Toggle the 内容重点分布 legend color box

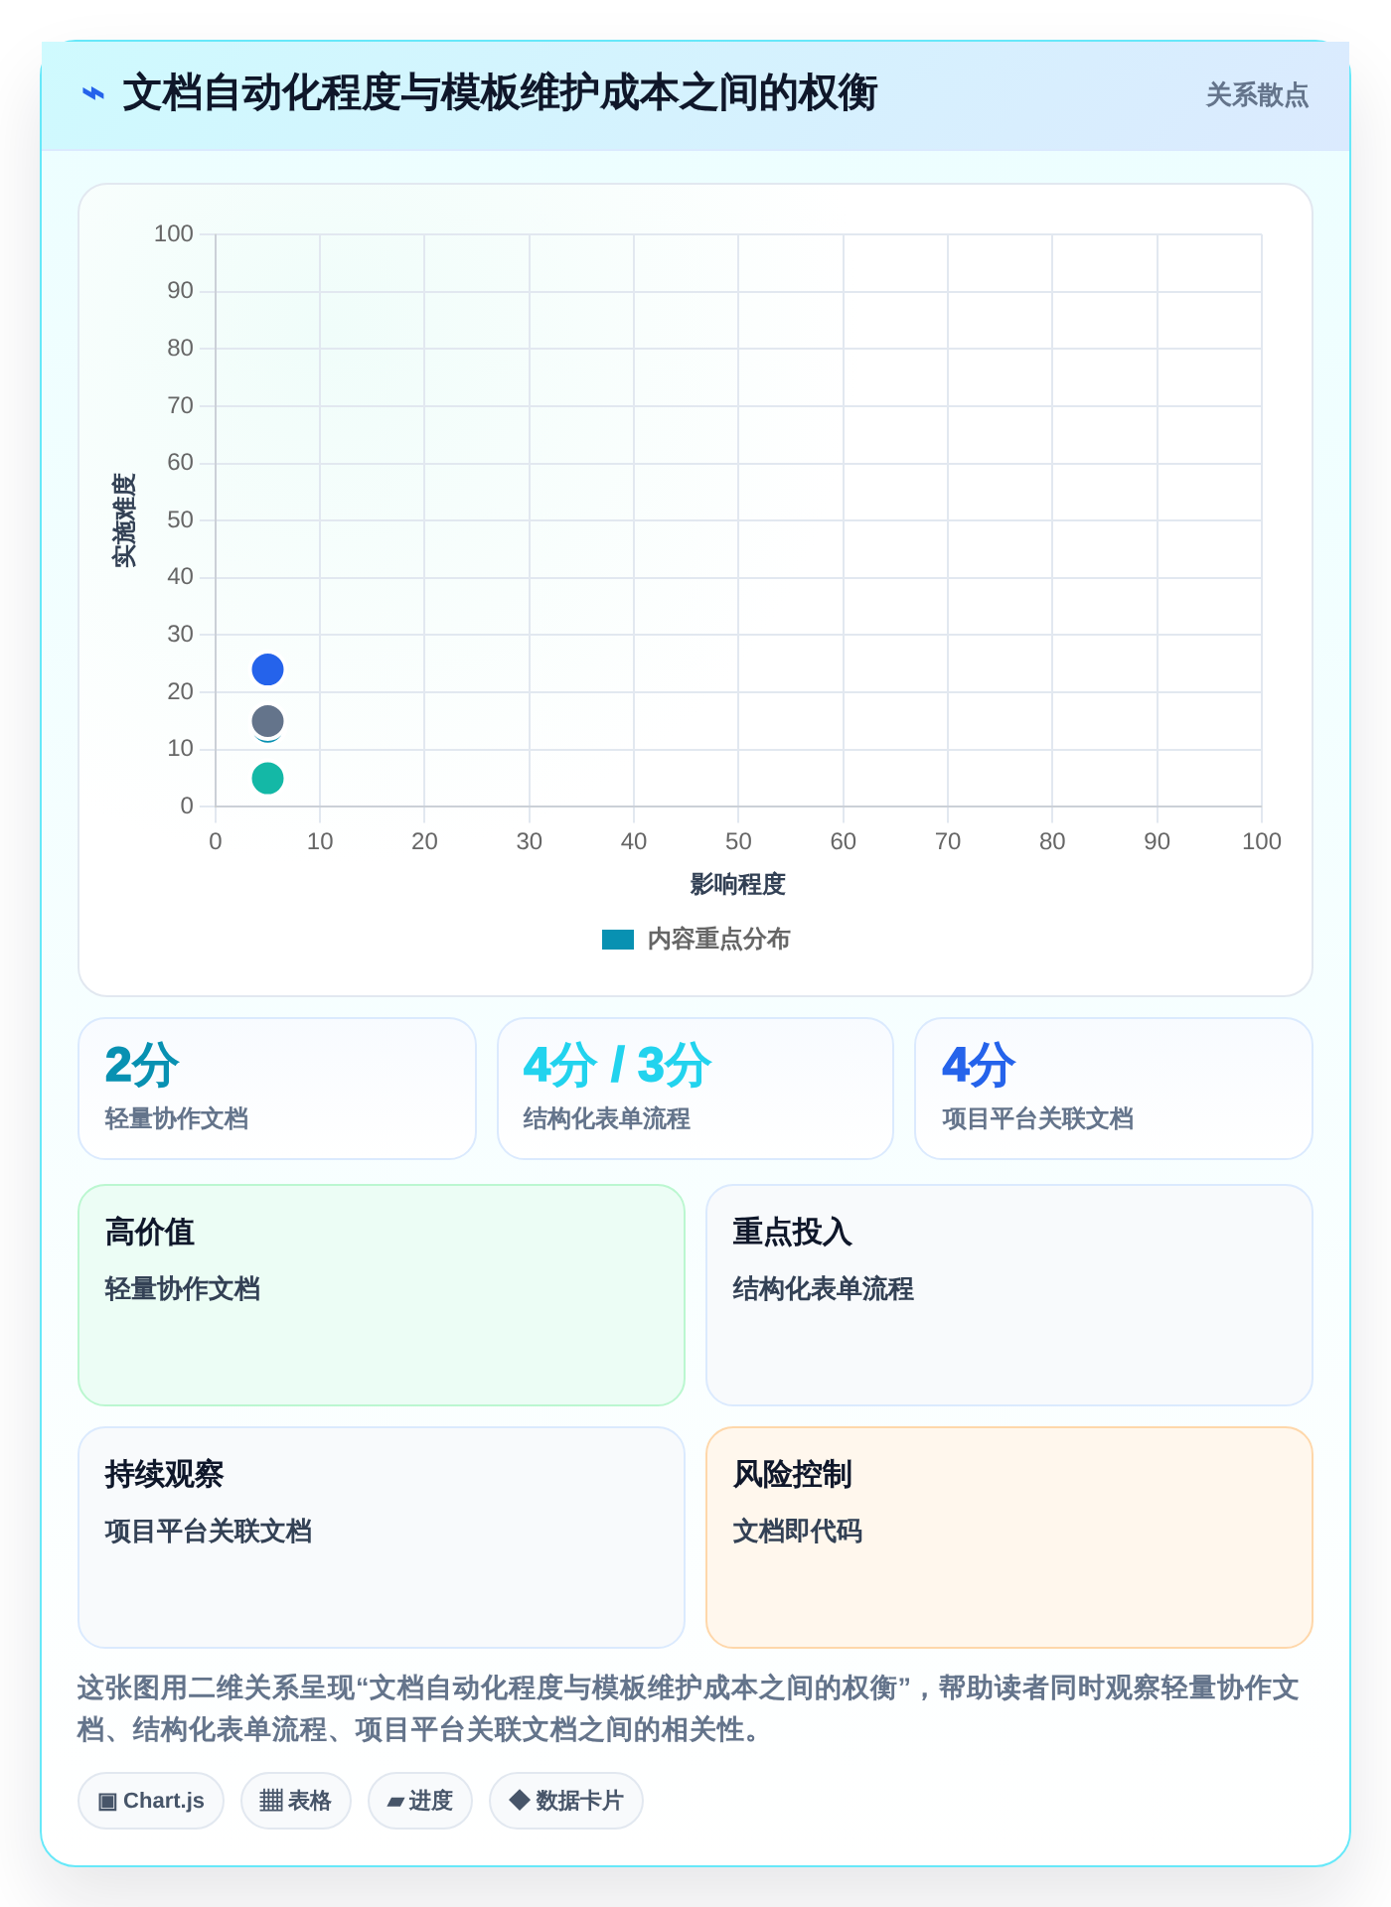(x=618, y=940)
